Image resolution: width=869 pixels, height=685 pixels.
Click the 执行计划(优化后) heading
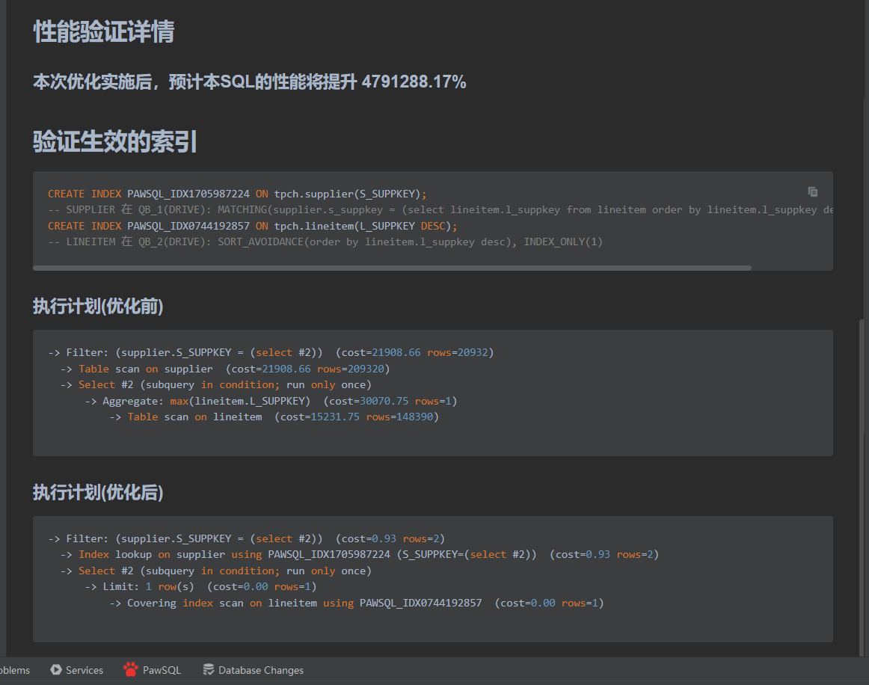(98, 493)
